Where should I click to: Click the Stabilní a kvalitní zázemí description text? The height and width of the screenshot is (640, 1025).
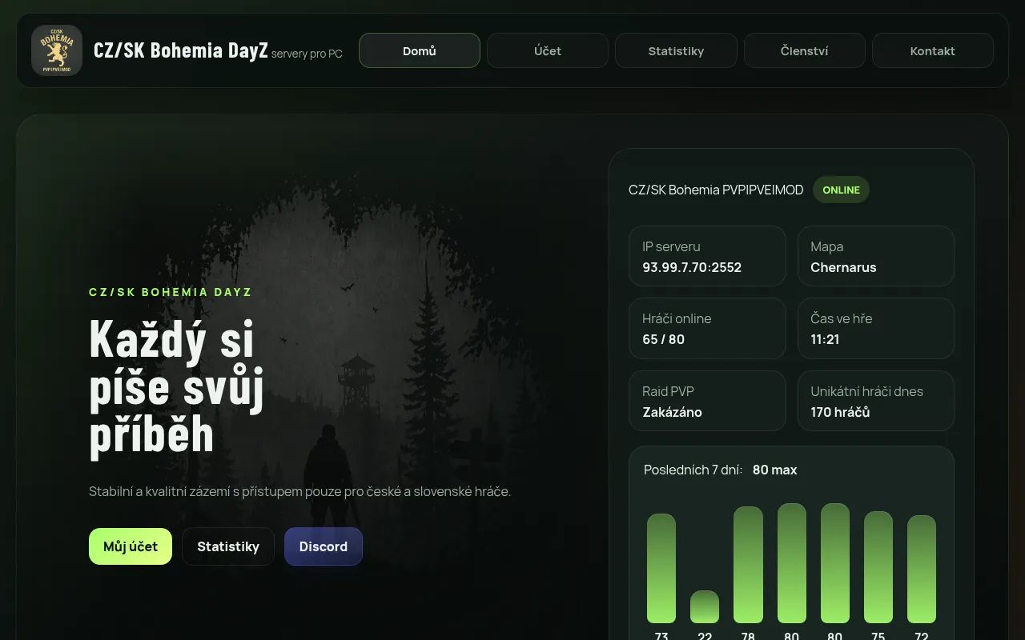point(299,491)
